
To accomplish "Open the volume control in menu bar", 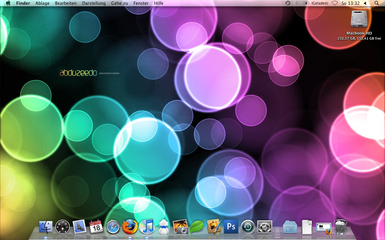I will (x=365, y=3).
